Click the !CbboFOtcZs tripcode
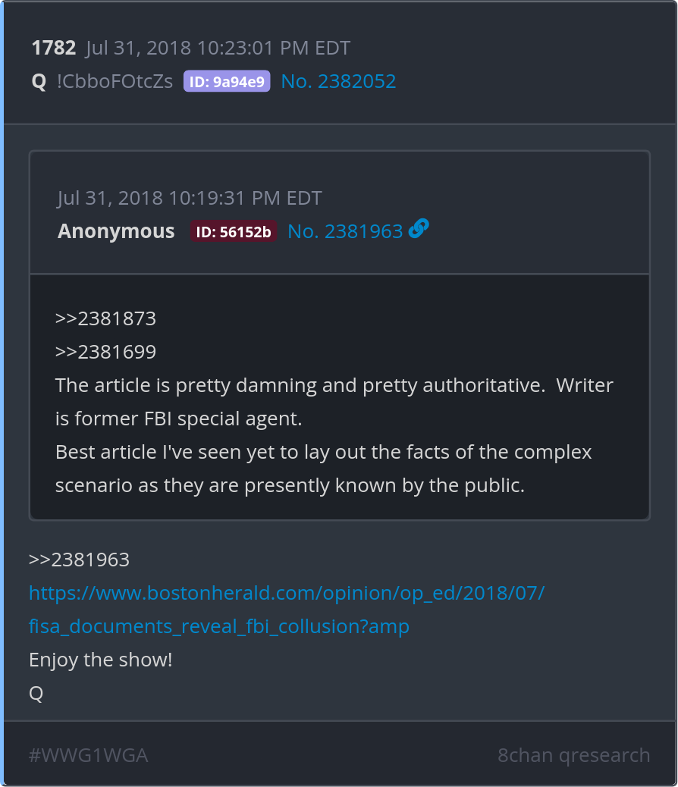Image resolution: width=678 pixels, height=787 pixels. point(115,81)
